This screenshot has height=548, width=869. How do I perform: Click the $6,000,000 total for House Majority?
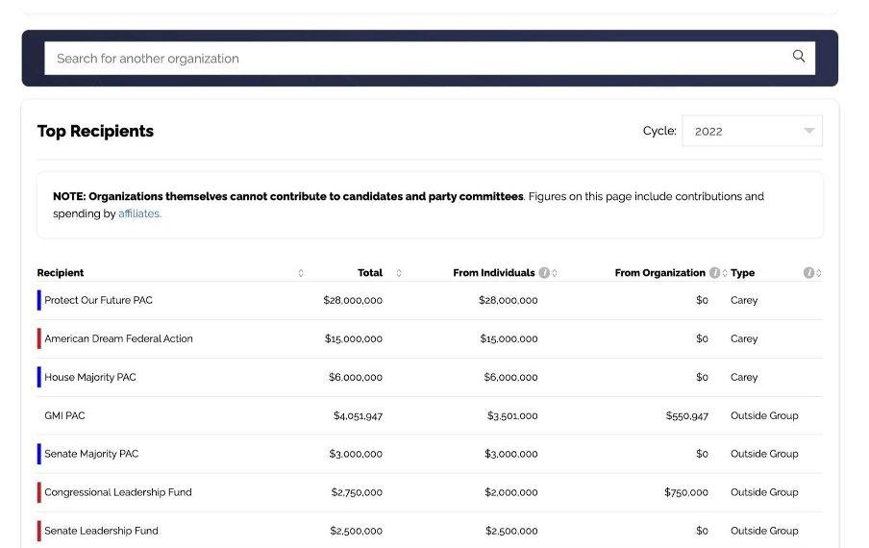(x=356, y=377)
